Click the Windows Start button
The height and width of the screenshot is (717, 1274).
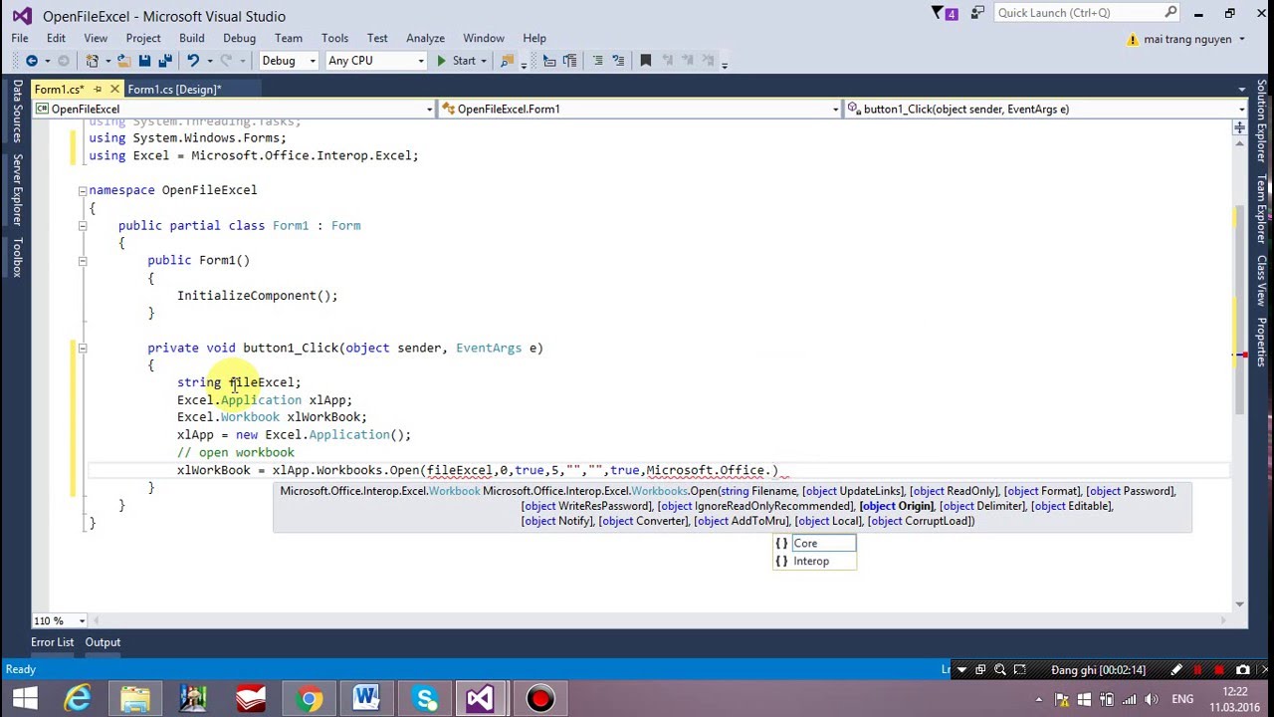point(24,698)
